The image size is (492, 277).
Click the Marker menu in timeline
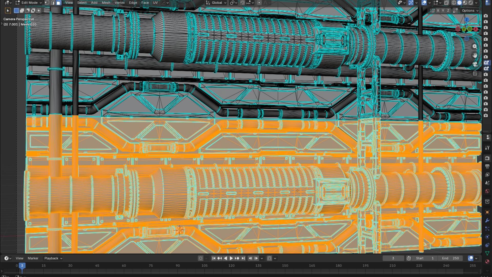click(33, 258)
